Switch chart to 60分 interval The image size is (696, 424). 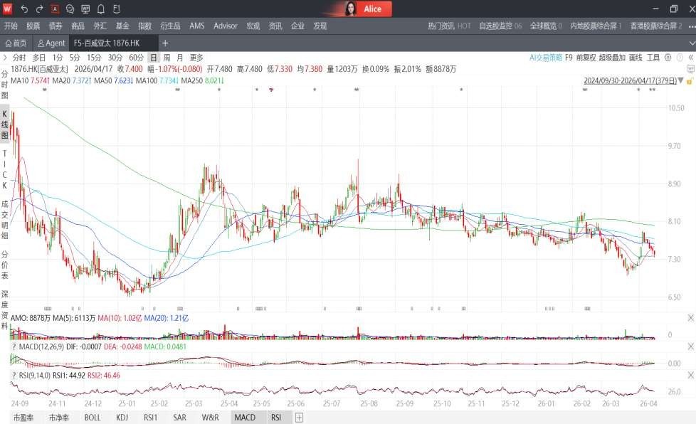pyautogui.click(x=136, y=58)
